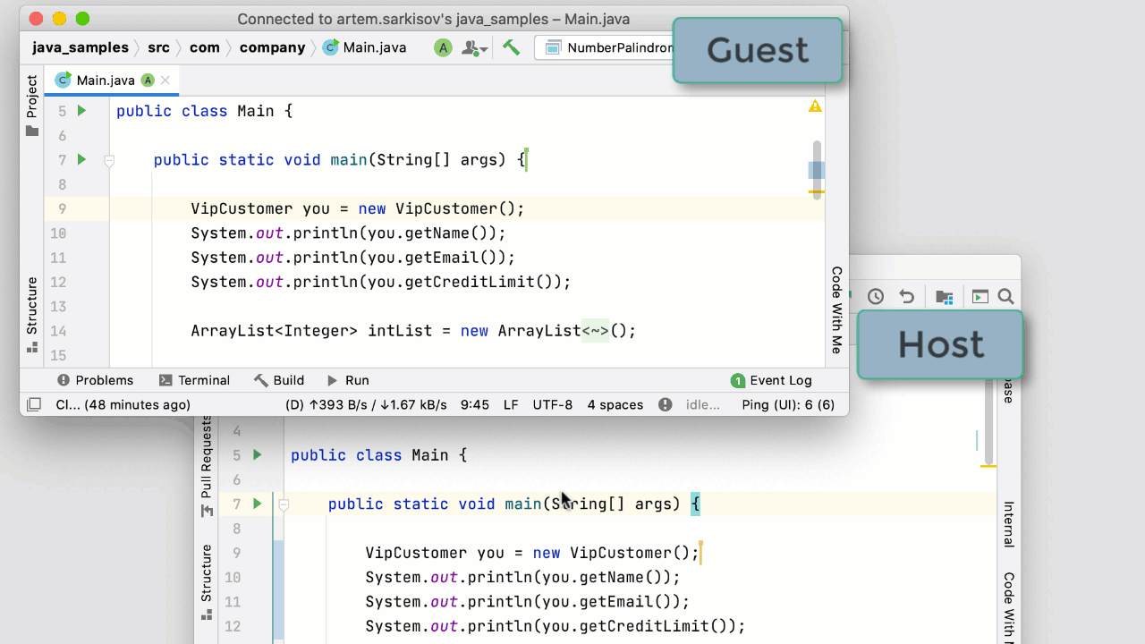The height and width of the screenshot is (644, 1145).
Task: Click the UTF-8 encoding status bar widget
Action: pyautogui.click(x=552, y=404)
